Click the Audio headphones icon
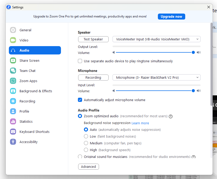This screenshot has height=179, width=217. click(13, 50)
